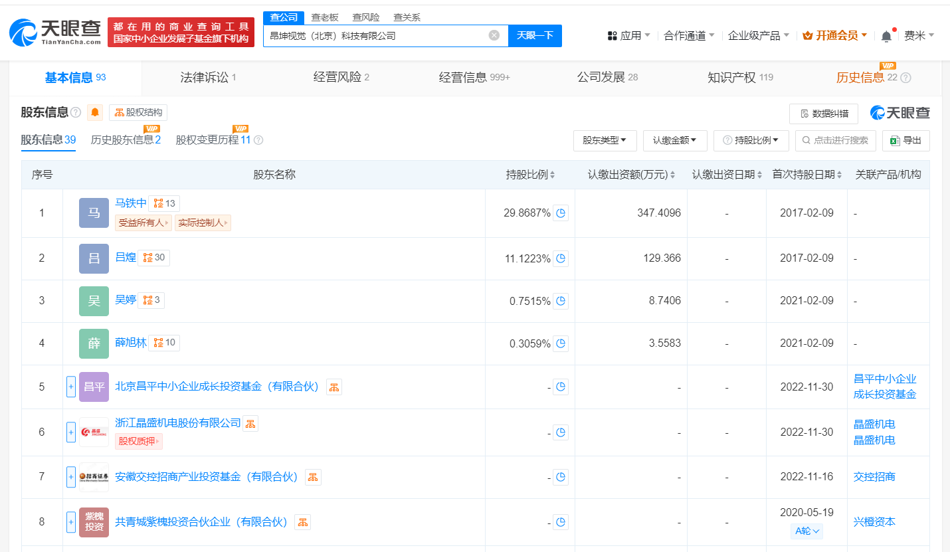Click the notification bell icon in header

point(886,36)
